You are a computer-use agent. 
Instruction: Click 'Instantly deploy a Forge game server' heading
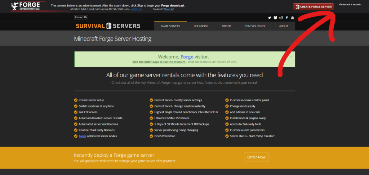click(114, 155)
